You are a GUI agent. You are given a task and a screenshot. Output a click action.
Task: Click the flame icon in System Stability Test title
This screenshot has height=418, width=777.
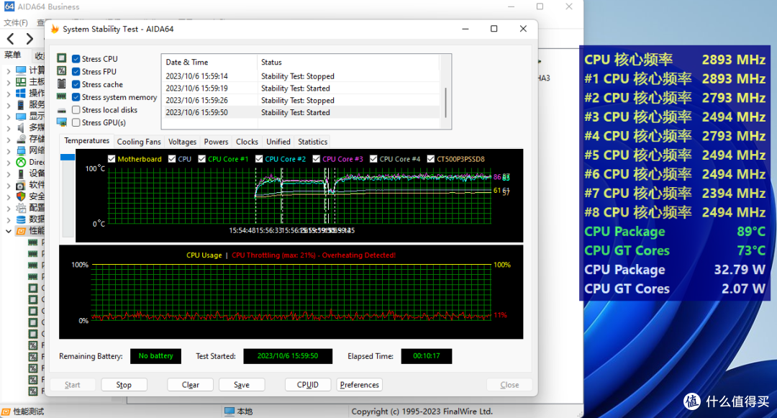55,29
